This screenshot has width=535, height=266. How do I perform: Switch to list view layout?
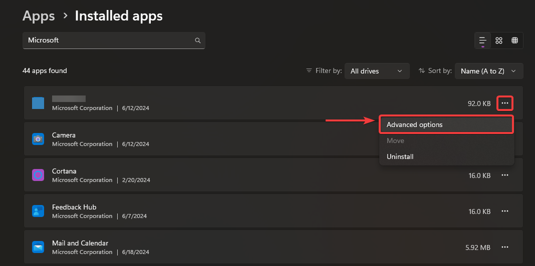(x=483, y=40)
